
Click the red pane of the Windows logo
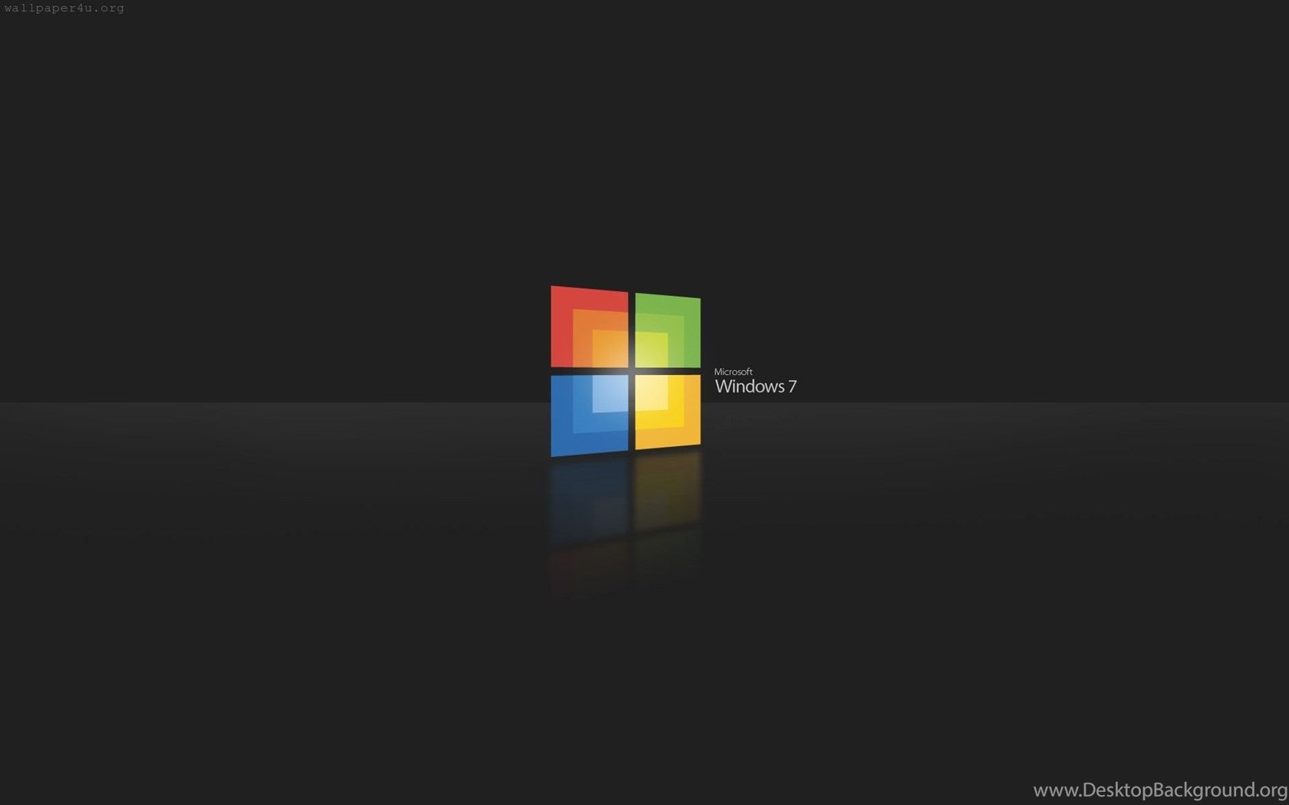(589, 327)
